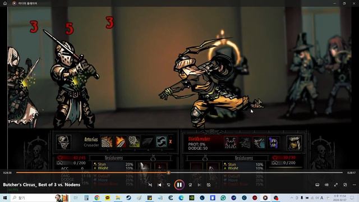Click Crusader's first skill icon

point(107,141)
